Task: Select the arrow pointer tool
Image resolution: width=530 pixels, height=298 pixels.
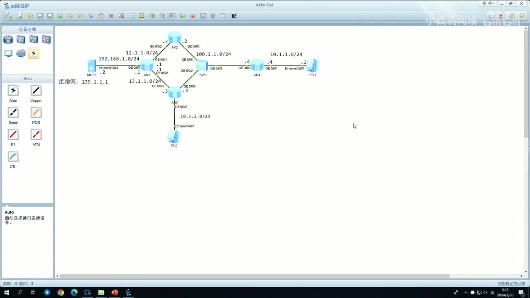Action: pyautogui.click(x=91, y=16)
